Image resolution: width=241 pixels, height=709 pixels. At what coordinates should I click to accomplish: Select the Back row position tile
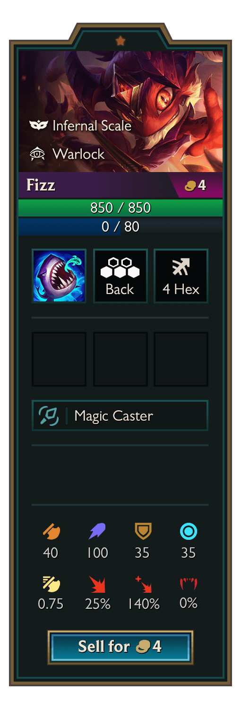pyautogui.click(x=120, y=276)
